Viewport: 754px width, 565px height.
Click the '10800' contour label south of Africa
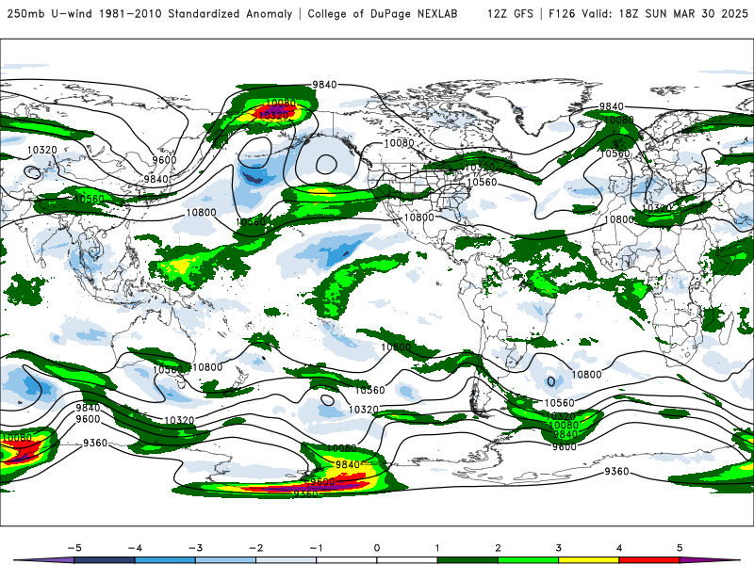point(586,374)
